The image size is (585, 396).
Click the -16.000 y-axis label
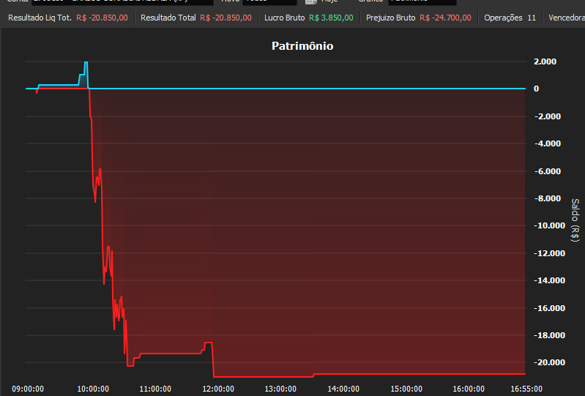click(550, 308)
